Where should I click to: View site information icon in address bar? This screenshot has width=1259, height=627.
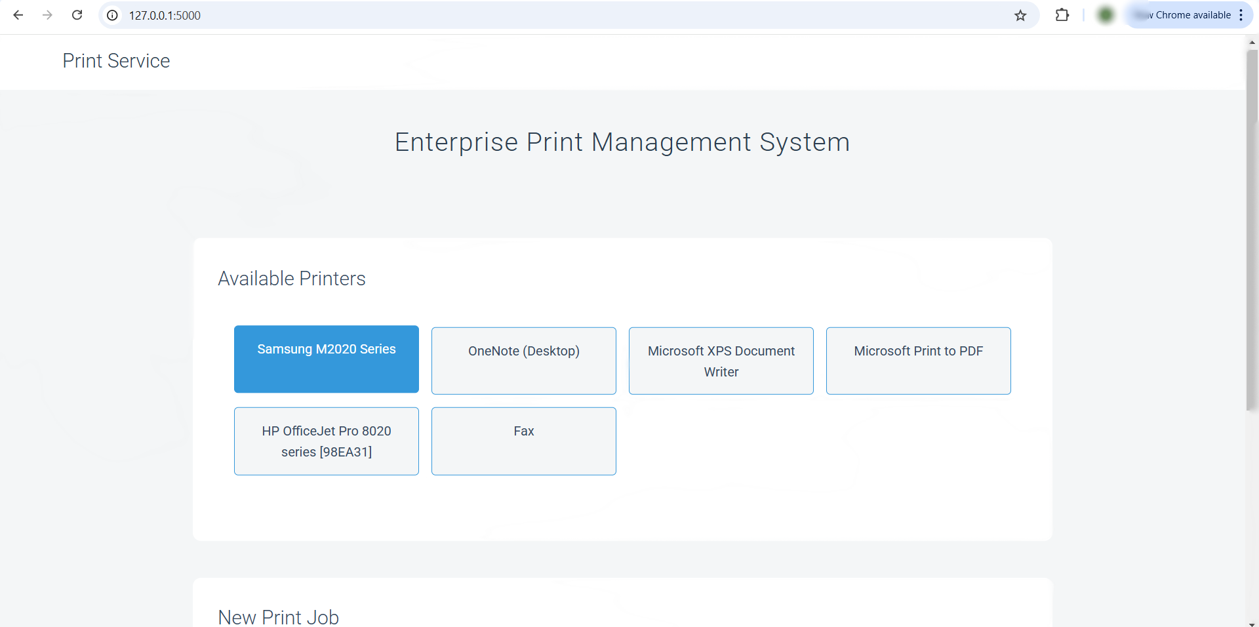point(113,15)
